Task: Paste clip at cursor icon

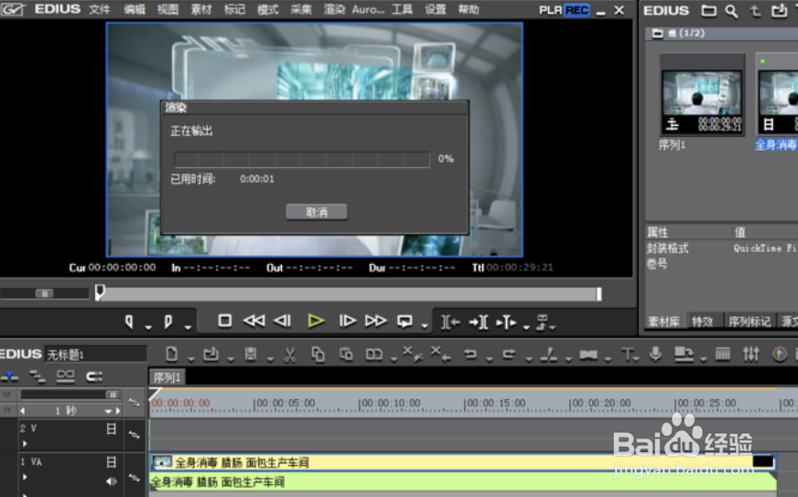Action: pyautogui.click(x=346, y=354)
